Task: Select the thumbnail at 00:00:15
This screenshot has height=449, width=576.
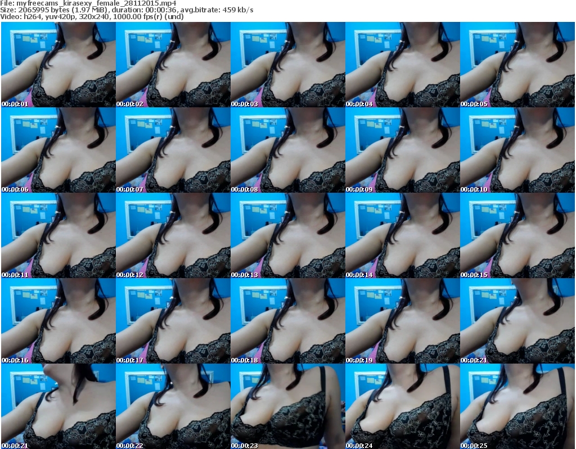Action: [x=517, y=235]
